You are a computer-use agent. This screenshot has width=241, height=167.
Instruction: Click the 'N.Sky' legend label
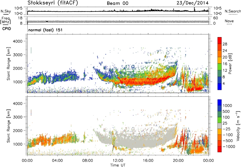coord(6,11)
